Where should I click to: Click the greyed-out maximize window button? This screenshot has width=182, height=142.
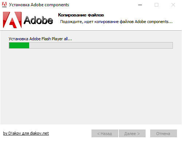click(x=156, y=5)
